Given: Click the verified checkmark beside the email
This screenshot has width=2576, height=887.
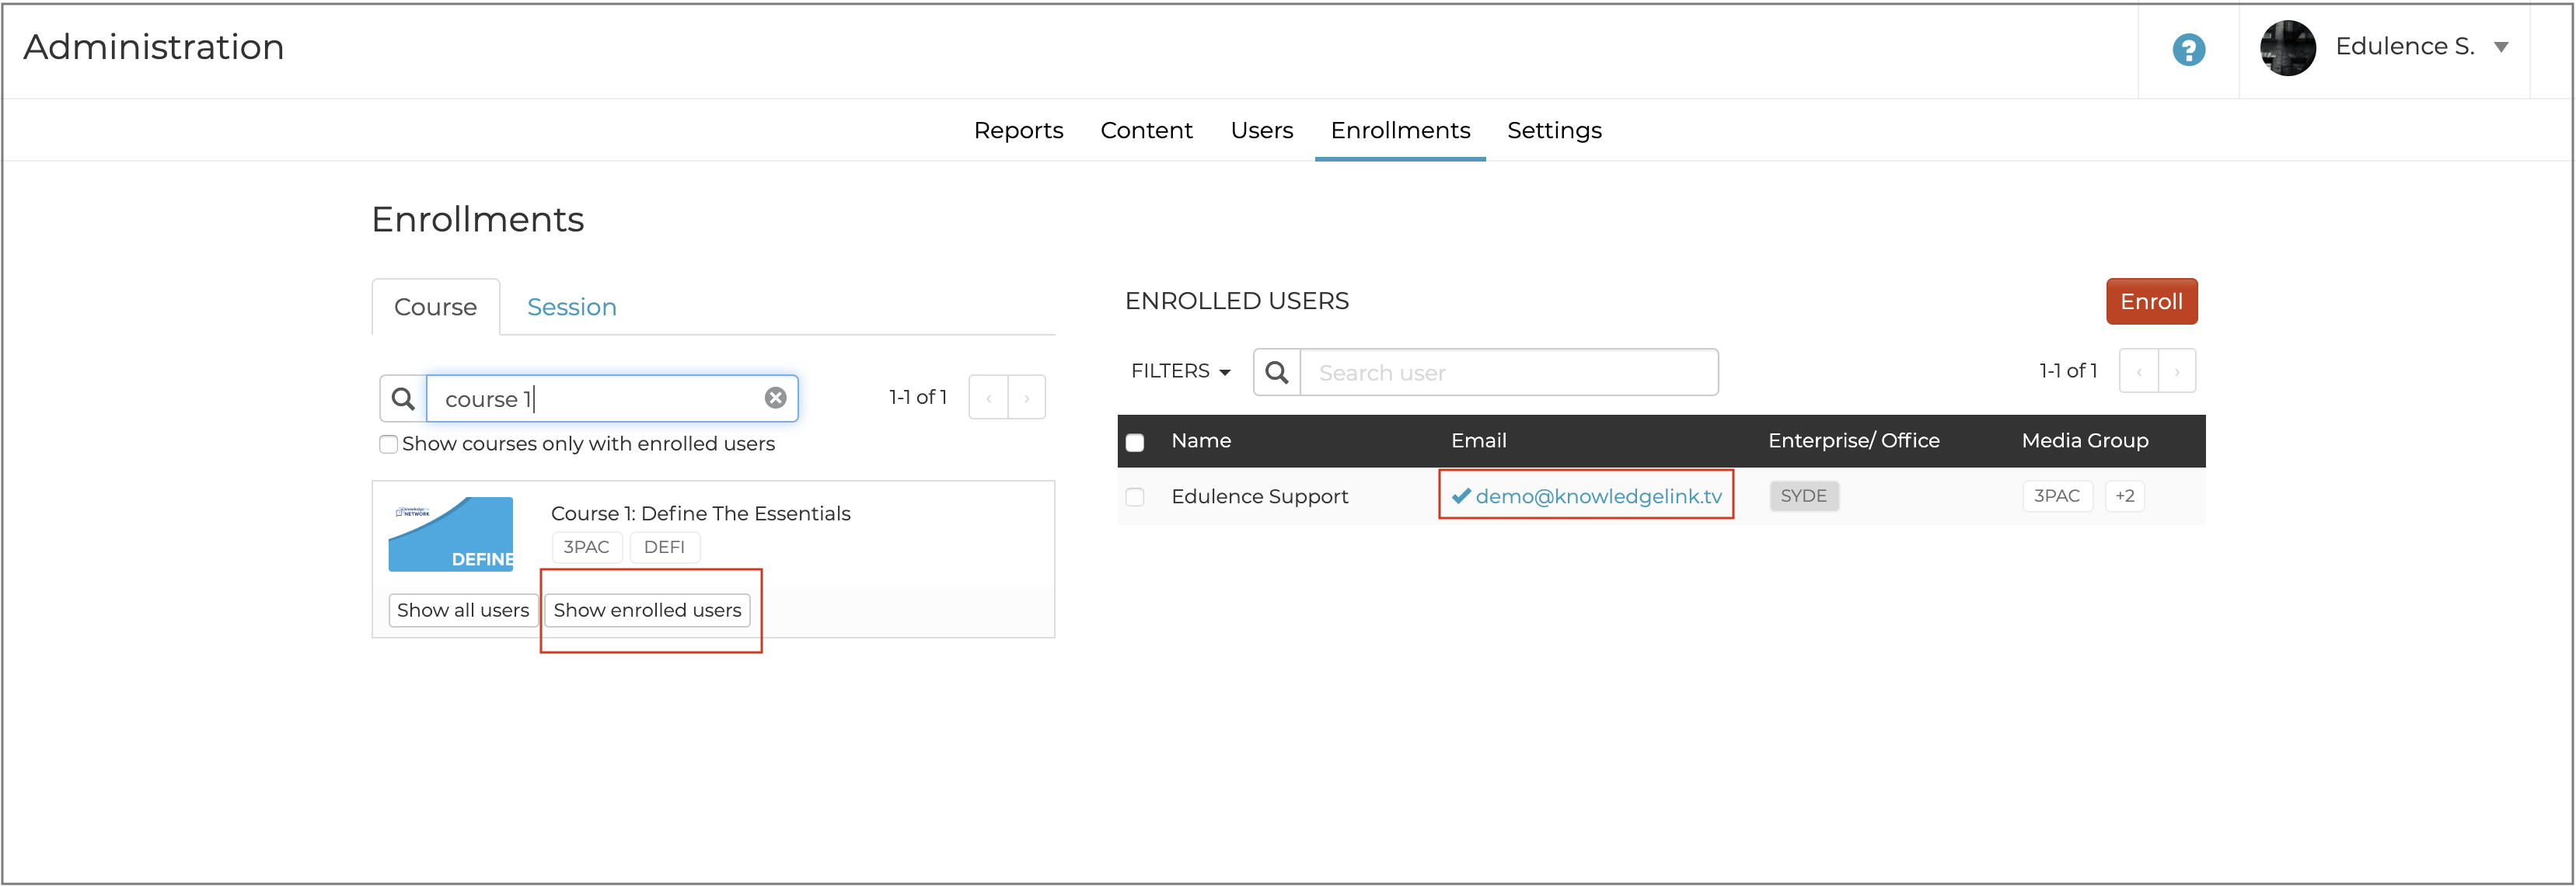Looking at the screenshot, I should [1462, 495].
